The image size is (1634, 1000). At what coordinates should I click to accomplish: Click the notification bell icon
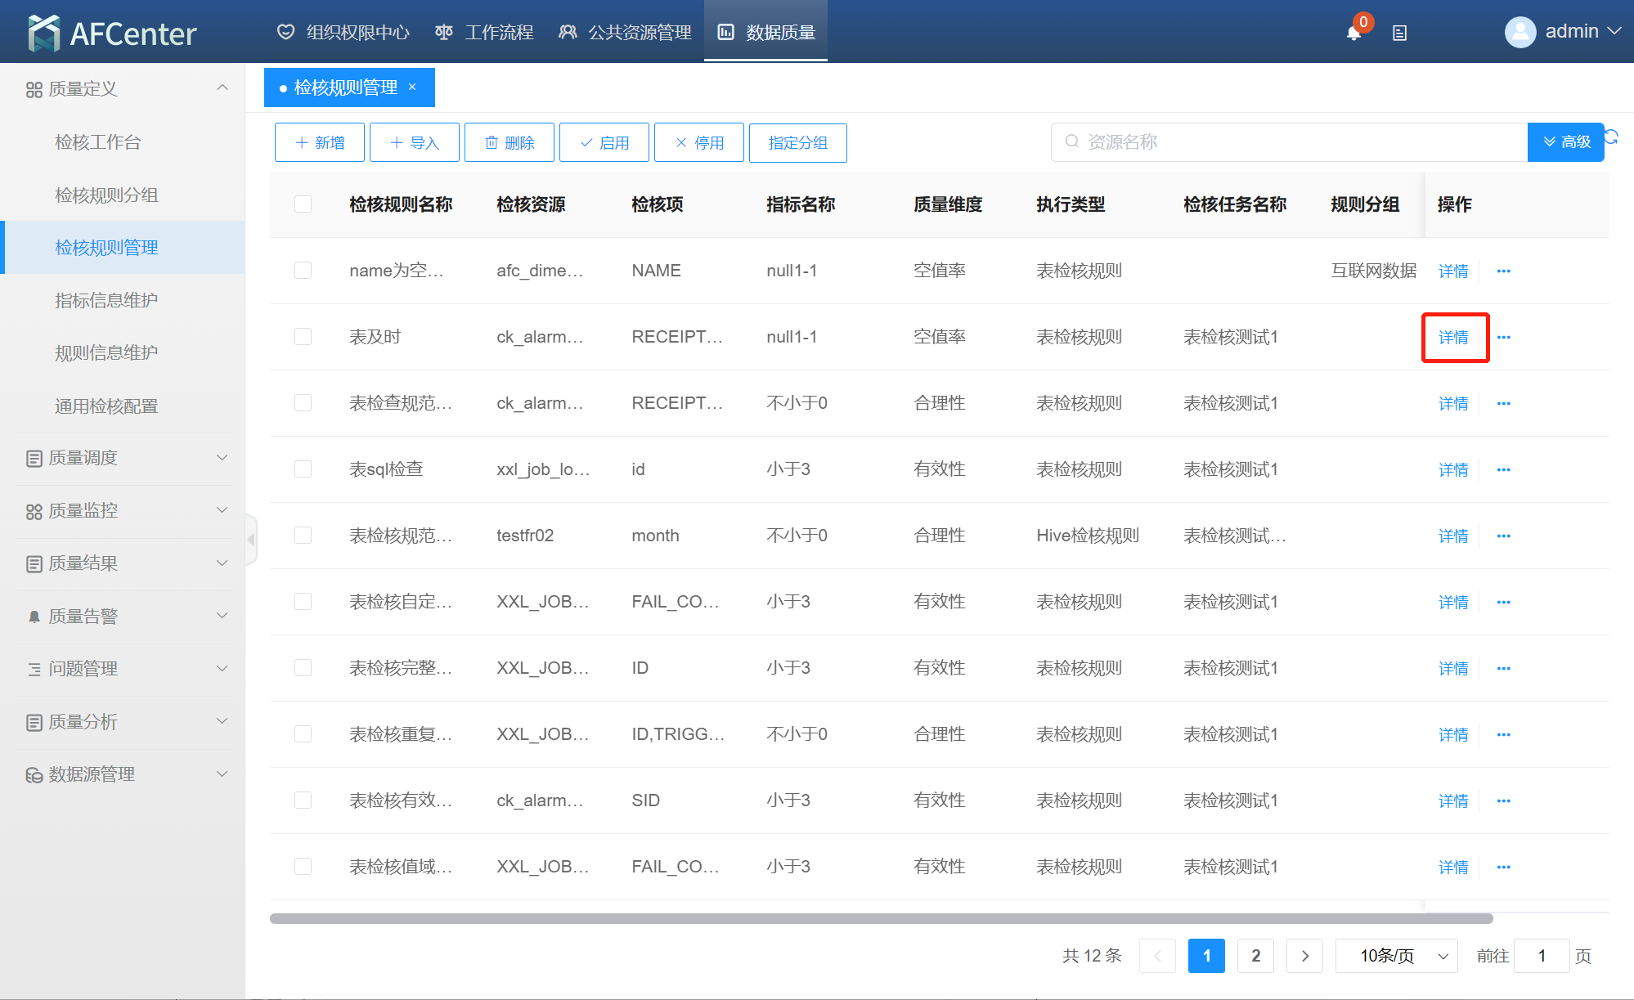coord(1353,33)
